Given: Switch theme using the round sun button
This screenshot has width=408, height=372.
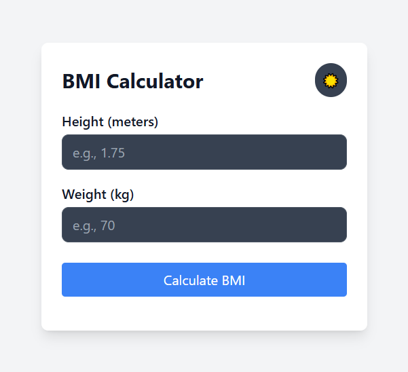Looking at the screenshot, I should (331, 80).
